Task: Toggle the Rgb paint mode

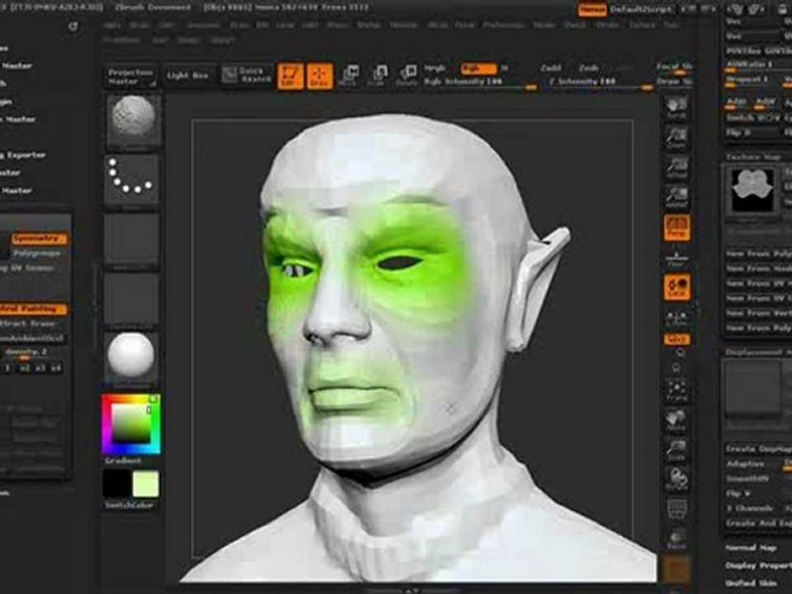Action: click(x=478, y=68)
